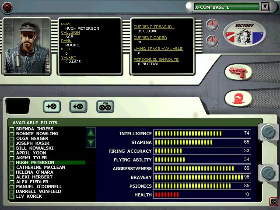The width and height of the screenshot is (280, 210).
Task: Click the Victory Systems pin-up logo
Action: point(245,35)
